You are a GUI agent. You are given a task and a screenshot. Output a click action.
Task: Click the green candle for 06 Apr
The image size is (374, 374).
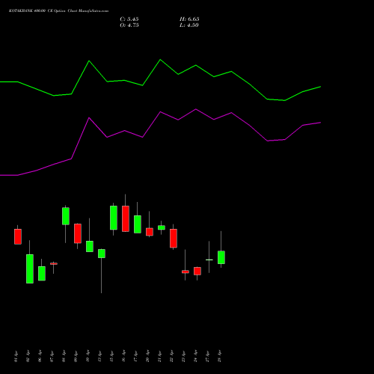42,273
